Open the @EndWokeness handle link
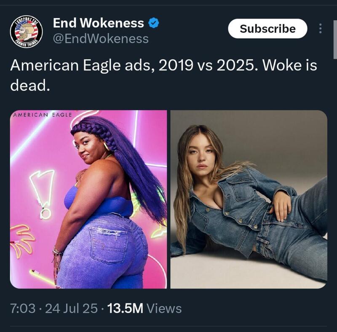 tap(101, 39)
